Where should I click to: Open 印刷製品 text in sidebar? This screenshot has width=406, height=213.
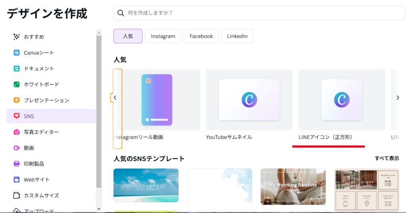[34, 164]
